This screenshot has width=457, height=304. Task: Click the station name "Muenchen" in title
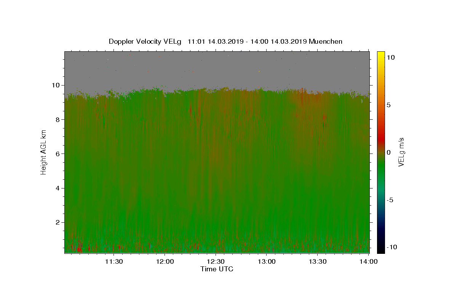pyautogui.click(x=326, y=41)
